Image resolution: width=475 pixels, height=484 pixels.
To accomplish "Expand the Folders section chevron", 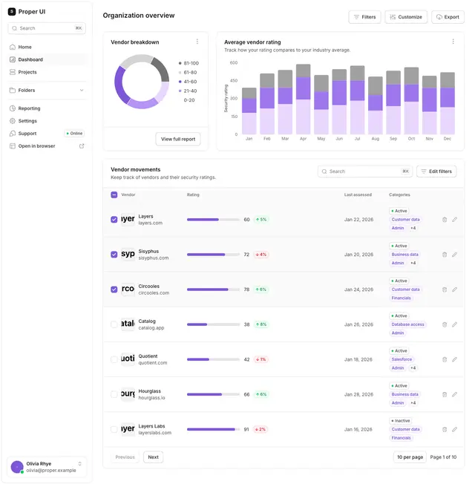I will (x=82, y=91).
